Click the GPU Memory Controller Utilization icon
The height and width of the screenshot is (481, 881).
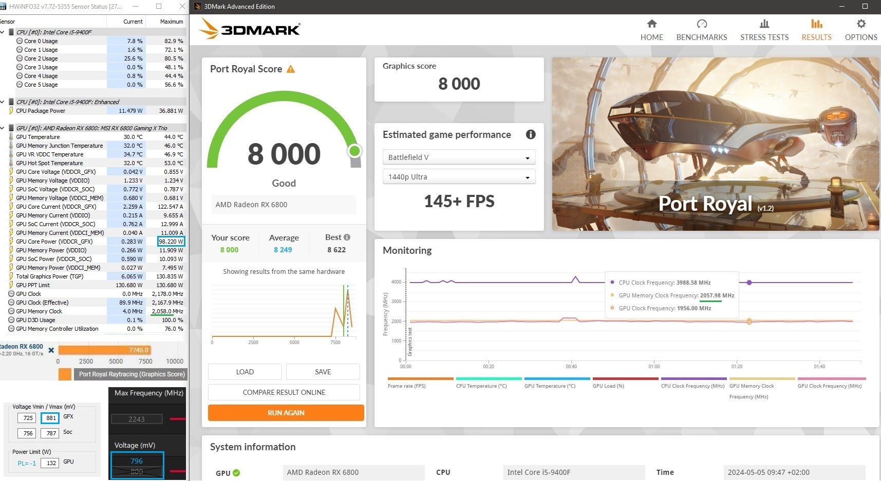[11, 329]
